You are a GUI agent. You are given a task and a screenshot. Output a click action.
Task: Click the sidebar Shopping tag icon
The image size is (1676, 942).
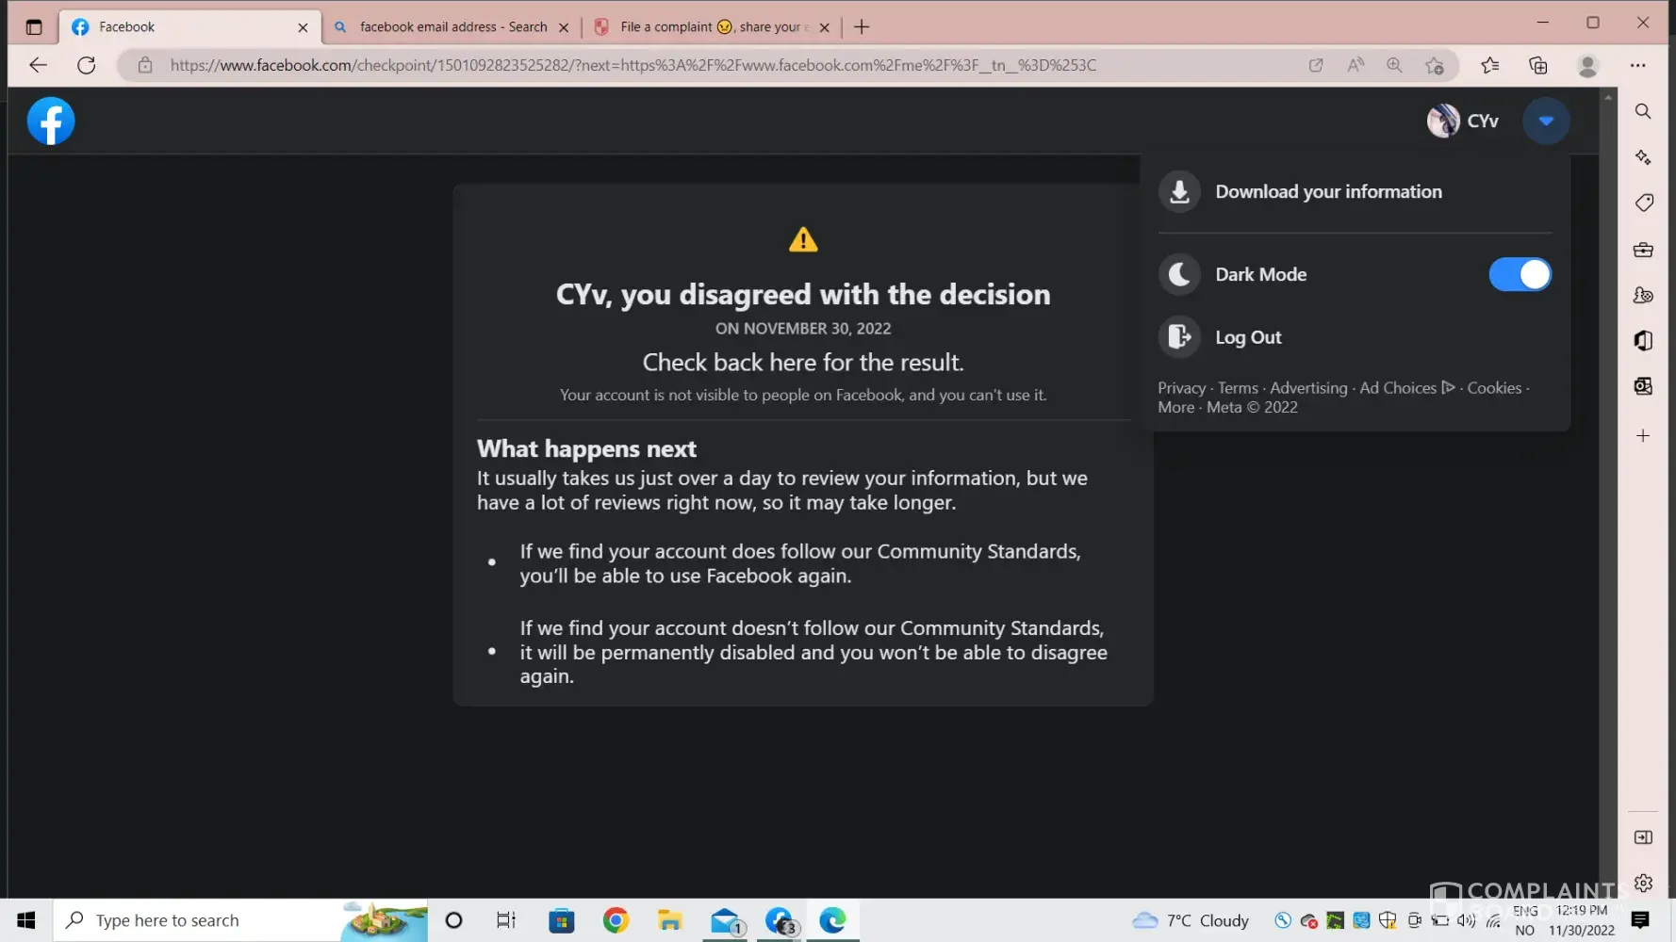(x=1643, y=203)
